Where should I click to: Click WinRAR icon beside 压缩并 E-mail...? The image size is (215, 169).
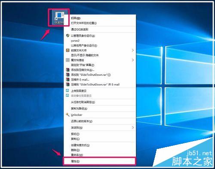point(68,80)
